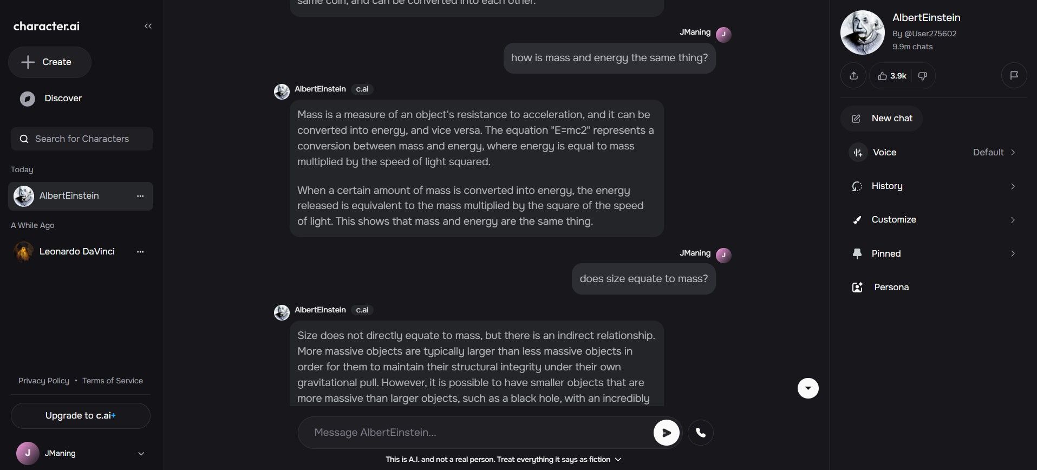Expand the JManing account menu
The width and height of the screenshot is (1037, 470).
click(x=141, y=453)
